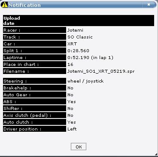Click split time 0:28.560

pyautogui.click(x=78, y=51)
